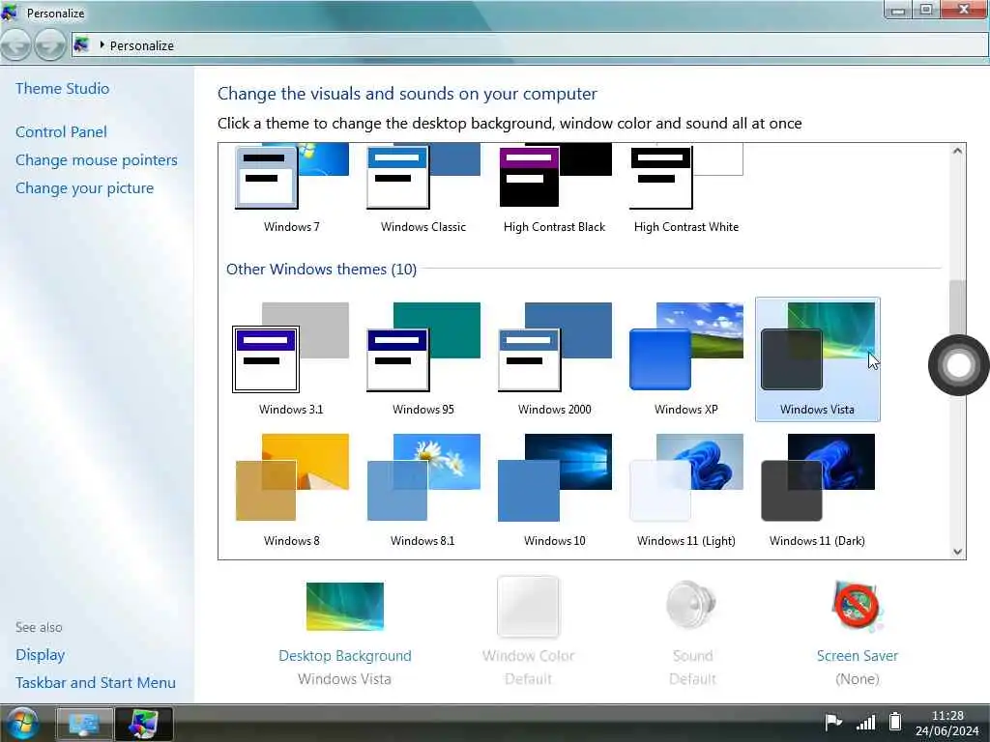990x742 pixels.
Task: Open Change mouse pointers
Action: [x=97, y=160]
